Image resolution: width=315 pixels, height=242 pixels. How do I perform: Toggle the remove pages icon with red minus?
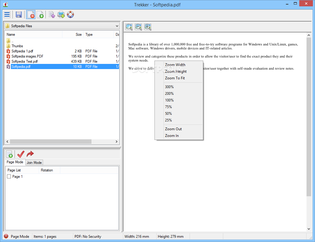point(31,15)
